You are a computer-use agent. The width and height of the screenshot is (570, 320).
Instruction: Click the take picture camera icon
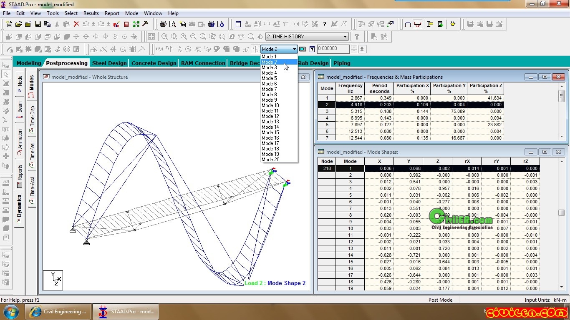click(192, 24)
